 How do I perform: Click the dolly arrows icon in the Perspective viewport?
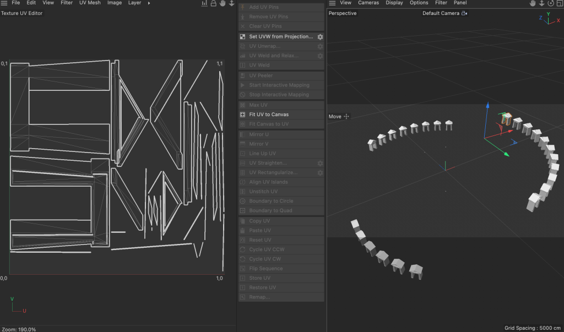[x=541, y=3]
